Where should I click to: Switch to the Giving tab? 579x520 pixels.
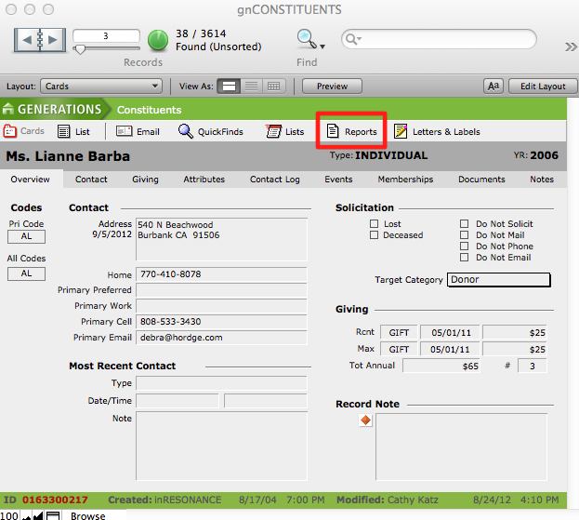pos(145,180)
